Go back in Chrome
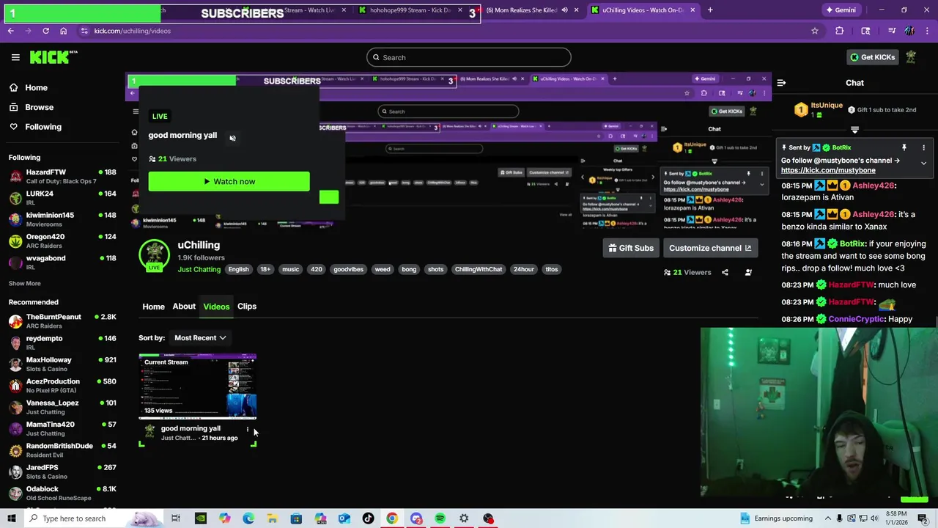The height and width of the screenshot is (528, 938). coord(10,31)
